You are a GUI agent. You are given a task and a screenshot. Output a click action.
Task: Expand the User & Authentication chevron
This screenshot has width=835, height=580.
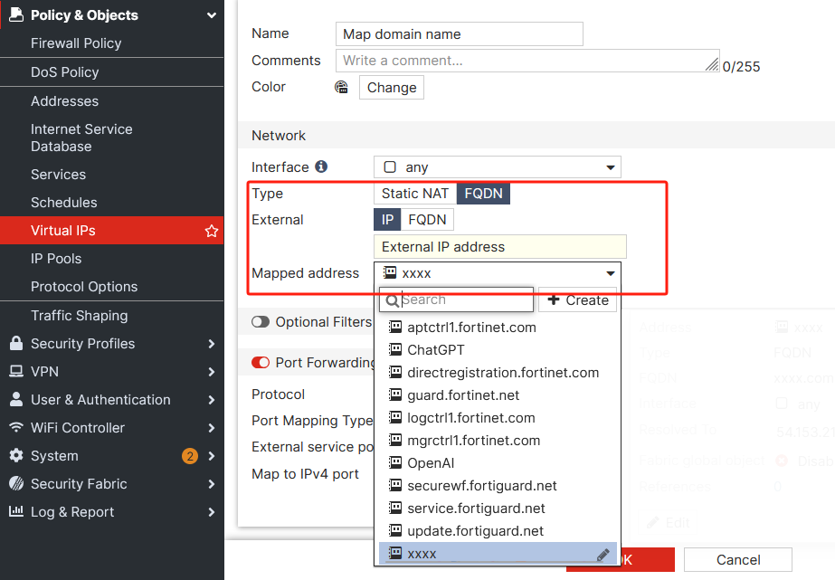click(x=212, y=400)
